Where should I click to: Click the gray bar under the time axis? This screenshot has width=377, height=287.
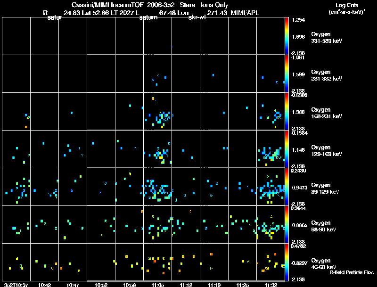(186, 281)
